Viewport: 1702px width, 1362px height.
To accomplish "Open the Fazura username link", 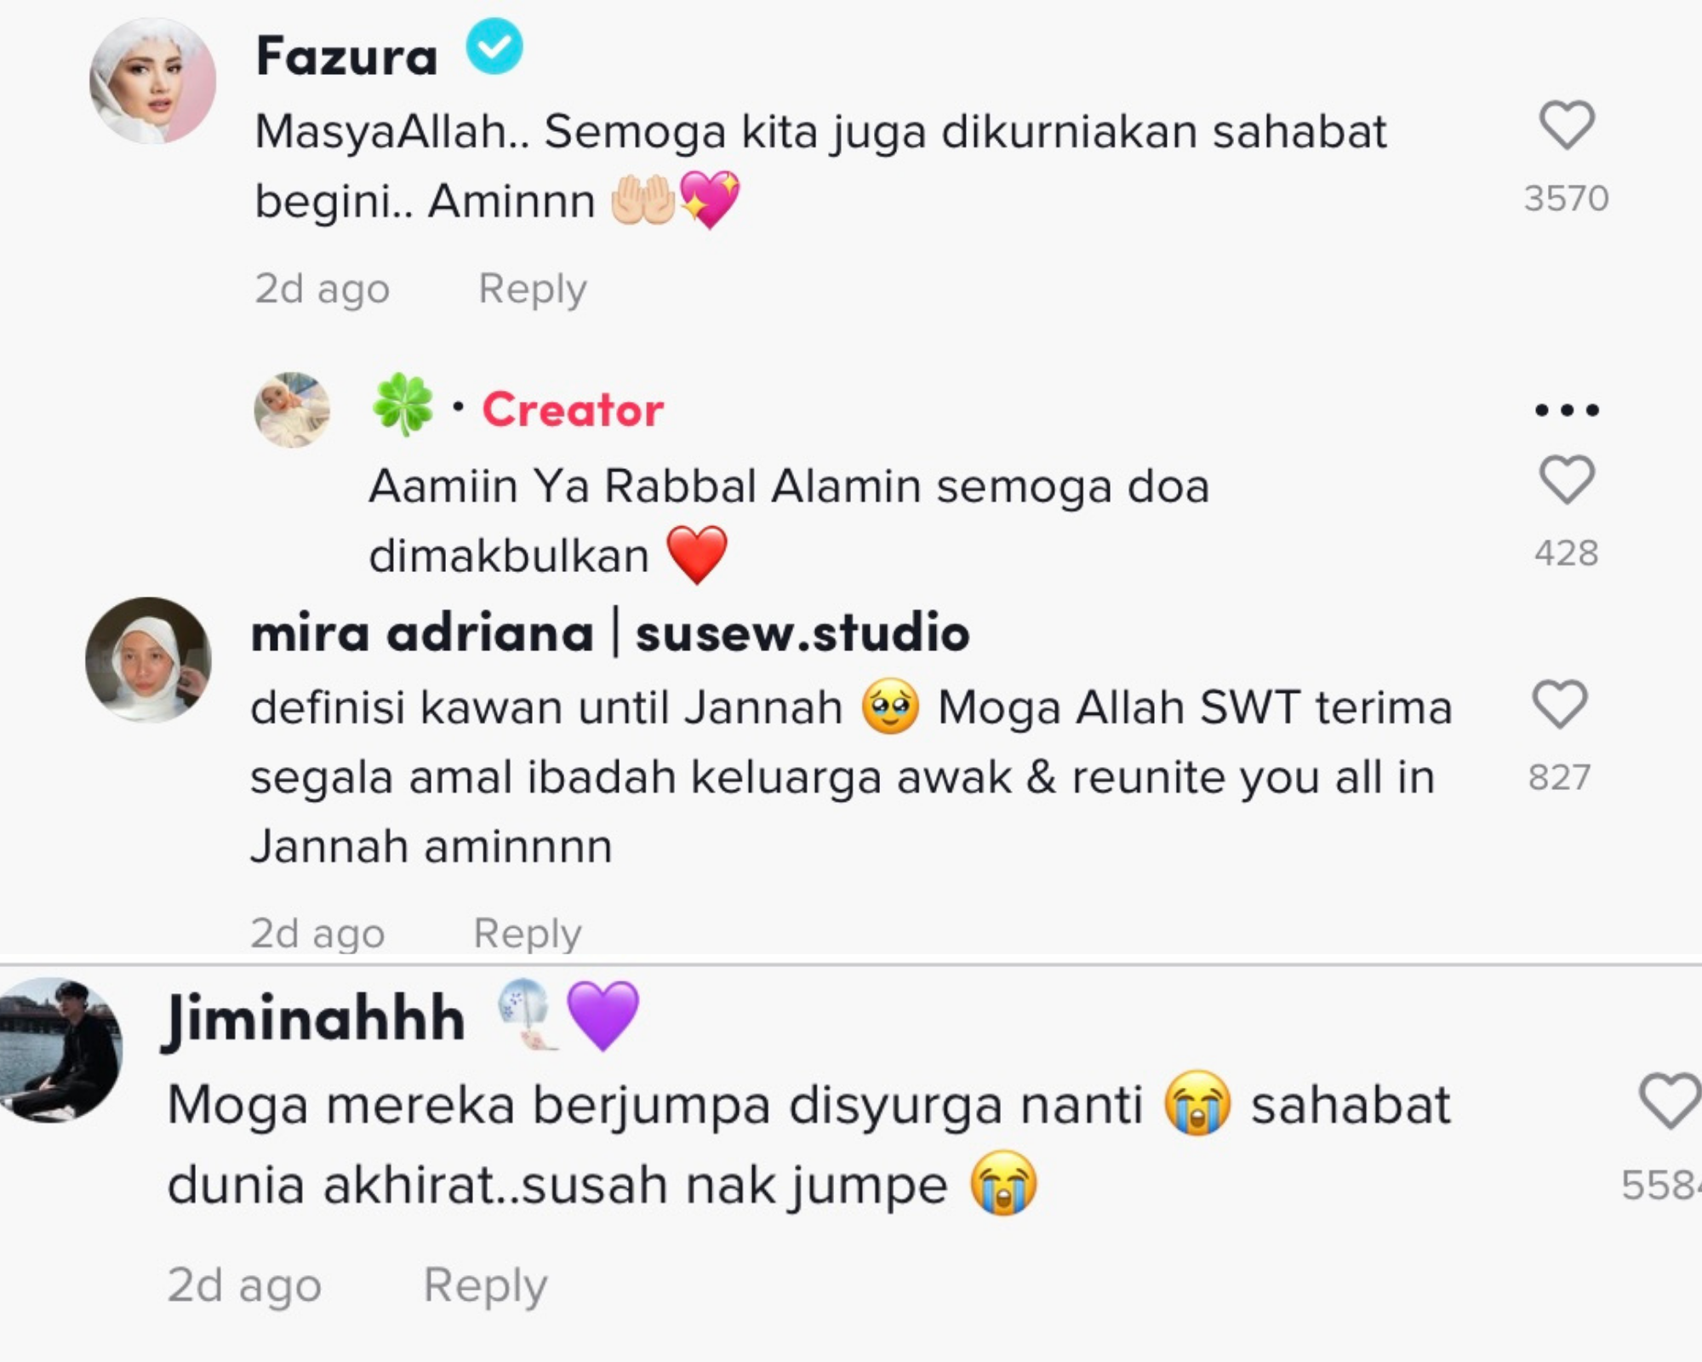I will (346, 56).
